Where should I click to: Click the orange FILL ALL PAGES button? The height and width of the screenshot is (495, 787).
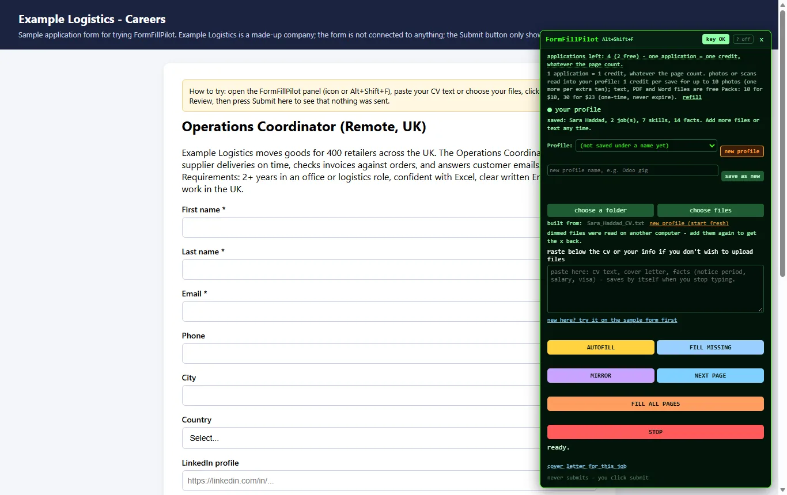coord(656,404)
